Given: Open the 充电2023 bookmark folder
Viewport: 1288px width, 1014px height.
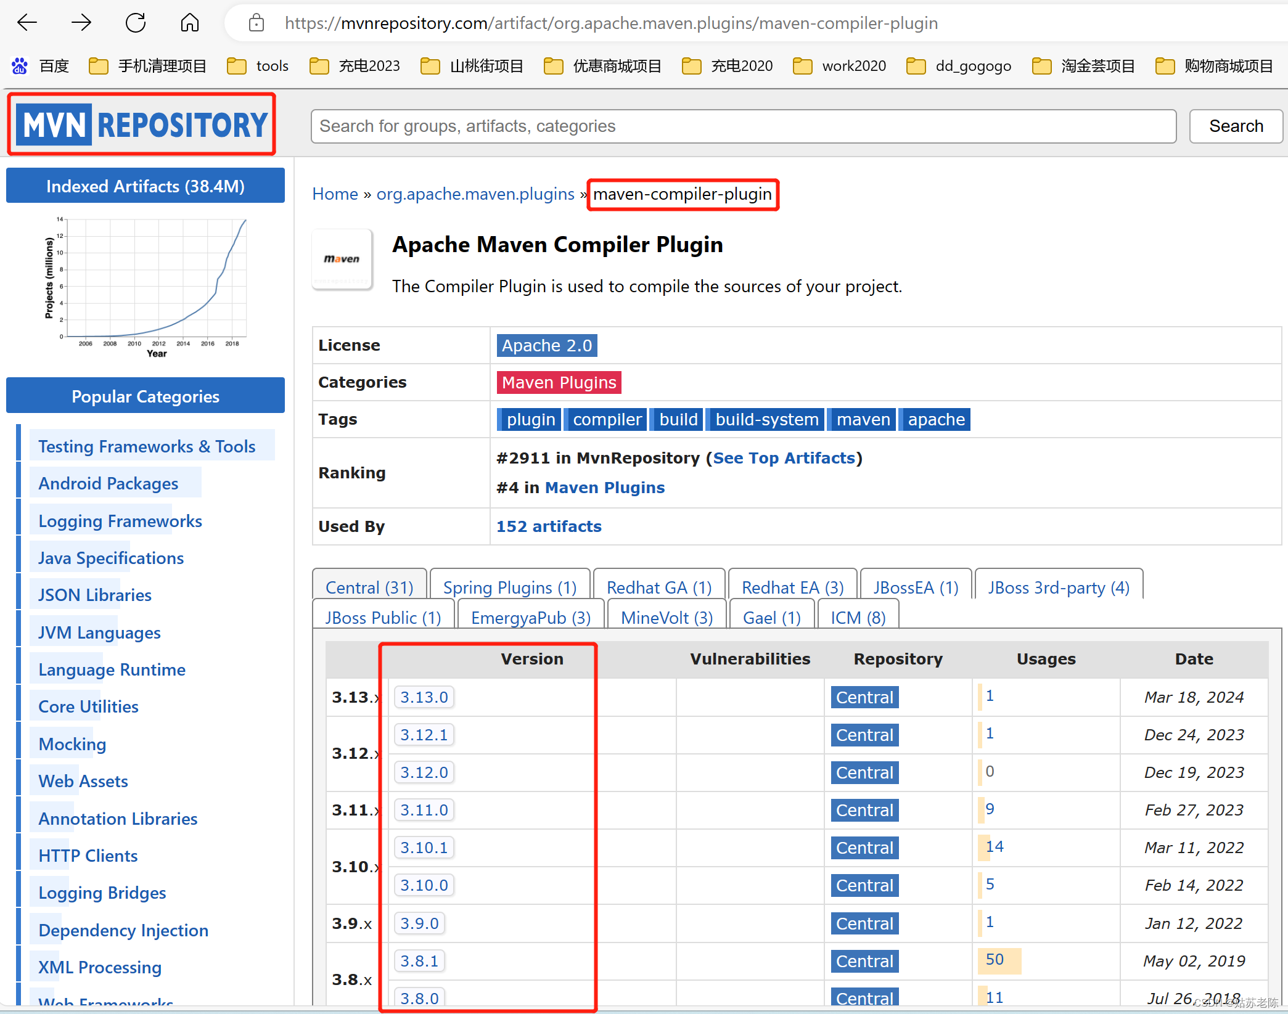Looking at the screenshot, I should [x=355, y=66].
